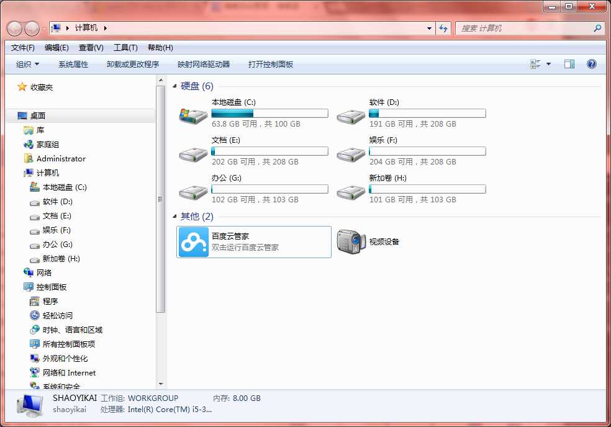Image resolution: width=611 pixels, height=427 pixels.
Task: Expand breadcrumb arrow before 计算机
Action: tap(68, 28)
